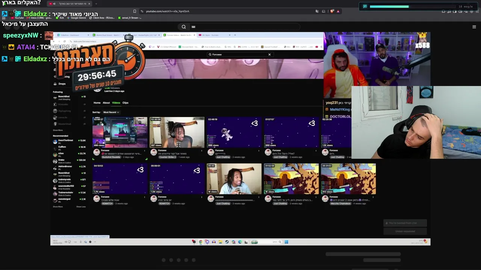Image resolution: width=481 pixels, height=270 pixels.
Task: Click the Kick search field containing Forceee
Action: [240, 54]
